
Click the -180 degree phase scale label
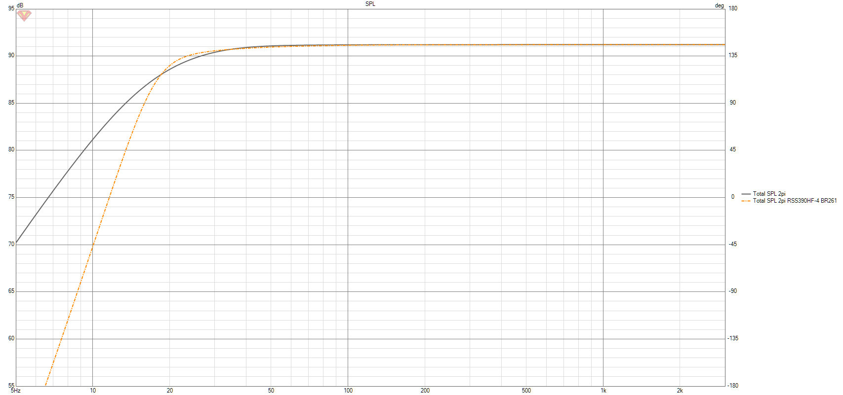[x=733, y=386]
